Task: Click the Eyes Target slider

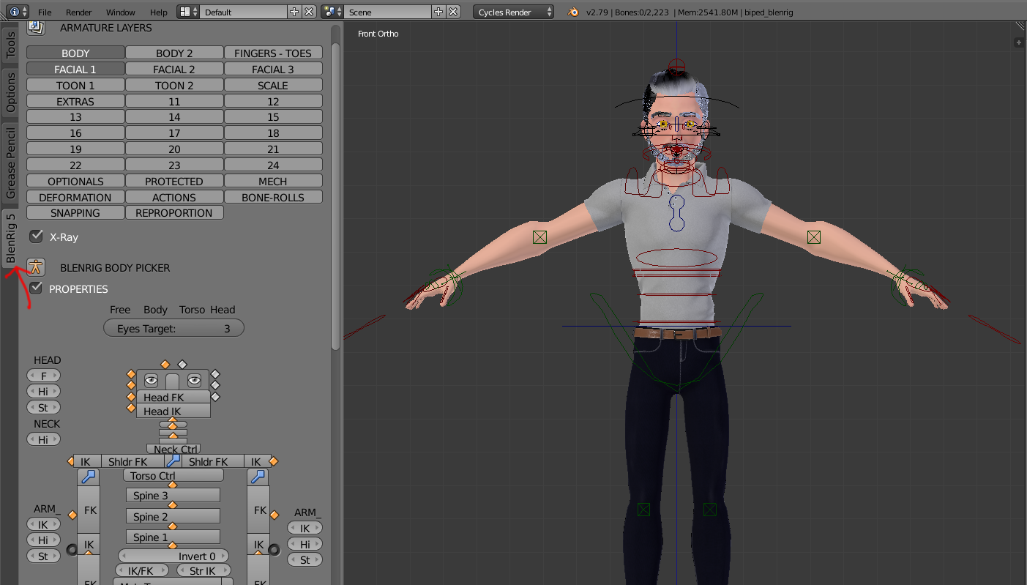Action: tap(173, 328)
